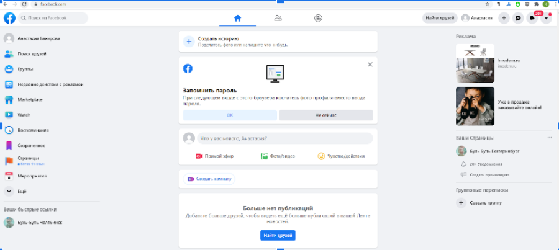Click the Facebook logo in the header
This screenshot has height=250, width=559.
9,18
